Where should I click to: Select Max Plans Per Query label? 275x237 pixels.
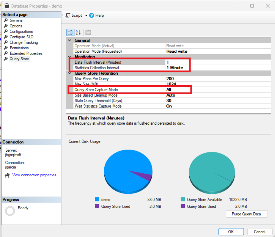91,79
